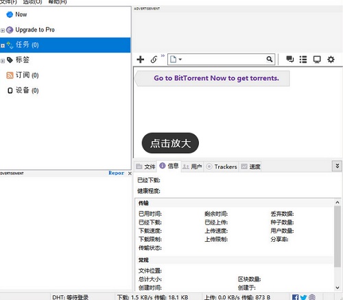This screenshot has height=300, width=343.
Task: Show more toolbar buttons chevron
Action: point(163,55)
